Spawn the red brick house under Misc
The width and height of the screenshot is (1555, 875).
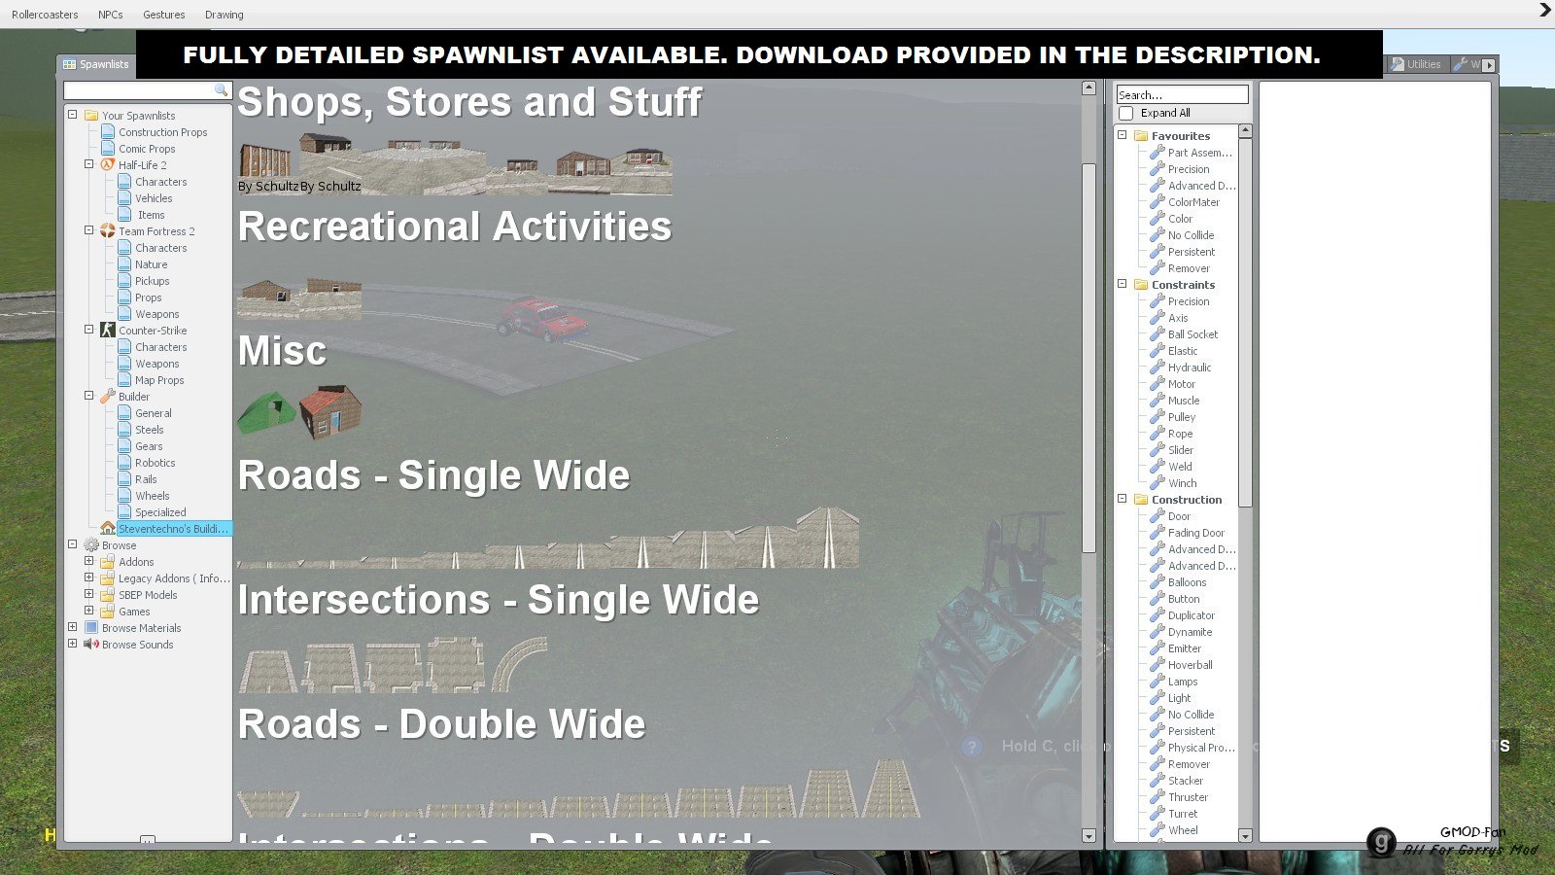pos(330,412)
